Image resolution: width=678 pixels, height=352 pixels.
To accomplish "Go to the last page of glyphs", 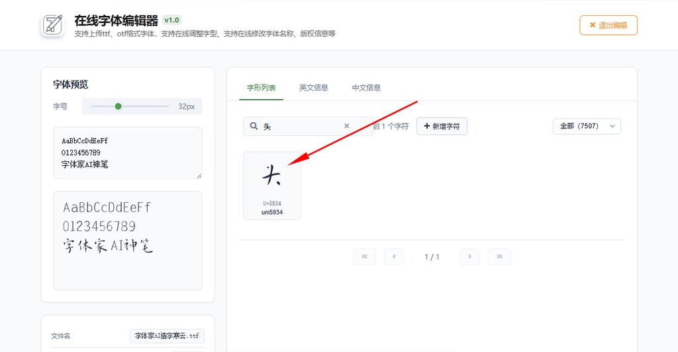I will tap(499, 257).
